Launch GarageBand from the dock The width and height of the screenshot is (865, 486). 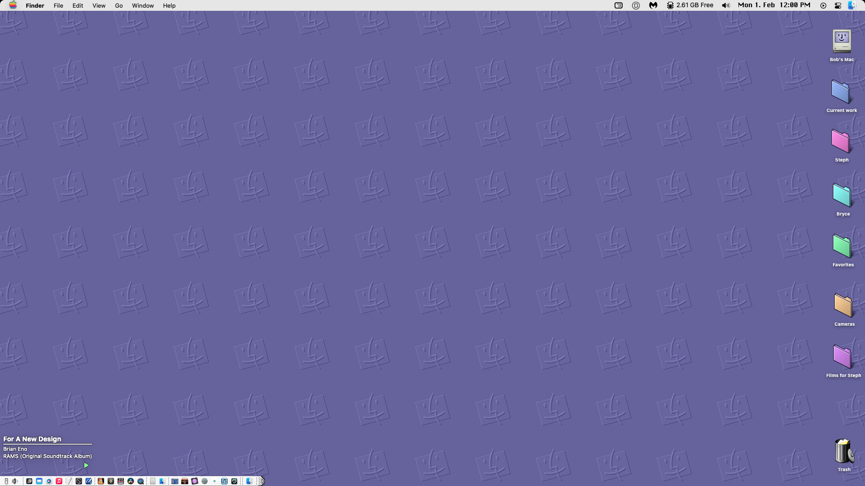tap(101, 481)
